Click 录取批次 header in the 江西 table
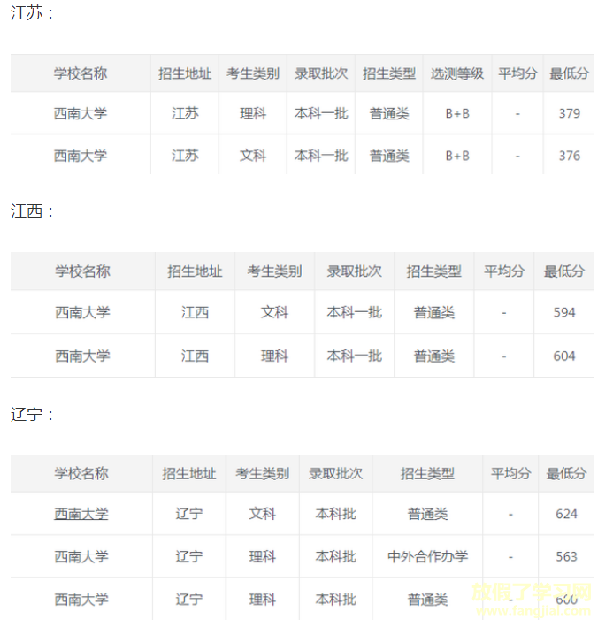 (x=355, y=271)
